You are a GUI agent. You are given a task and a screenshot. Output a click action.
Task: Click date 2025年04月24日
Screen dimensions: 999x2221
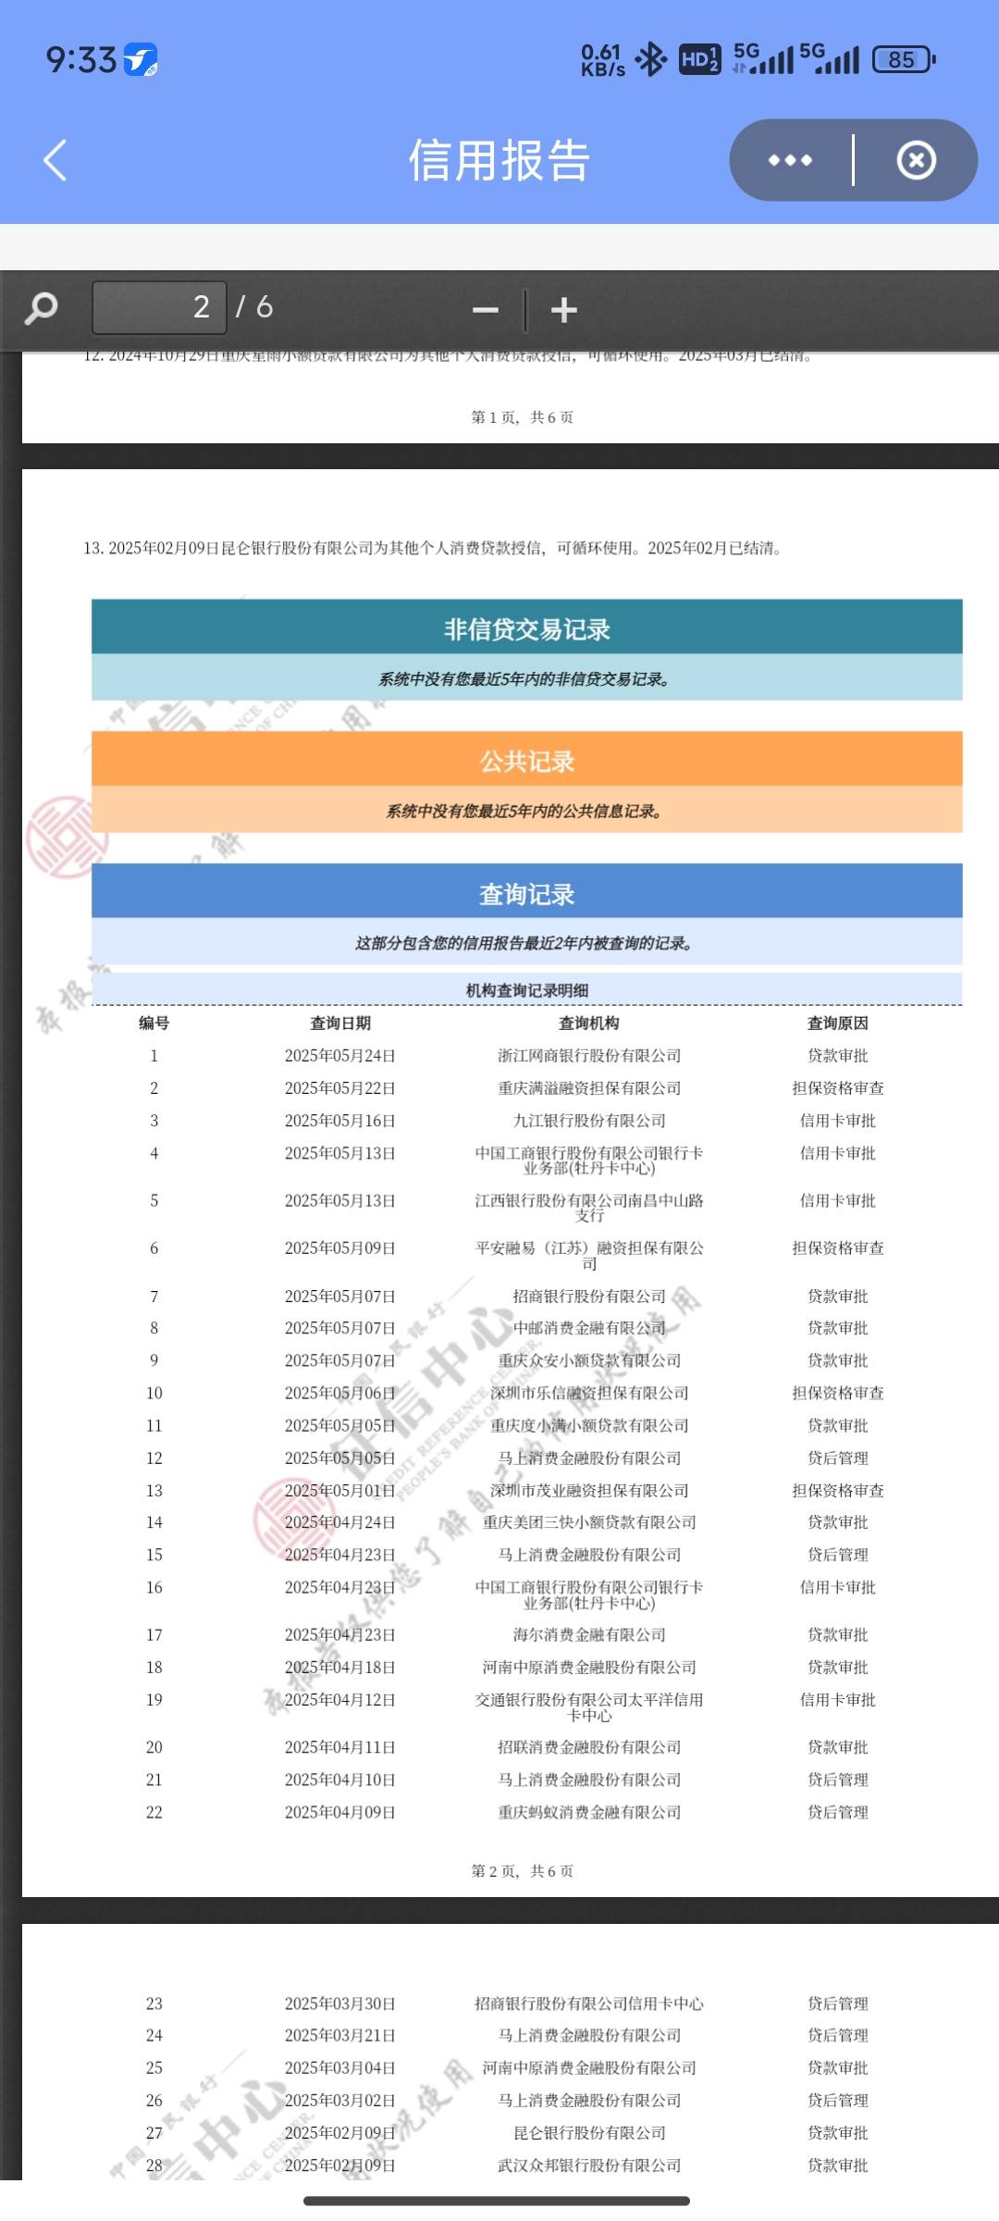[x=340, y=1522]
